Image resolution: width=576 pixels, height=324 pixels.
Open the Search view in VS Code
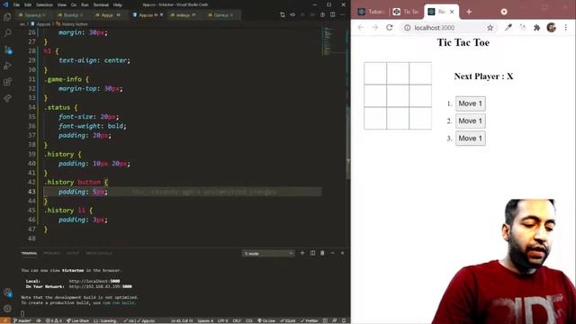coord(7,33)
